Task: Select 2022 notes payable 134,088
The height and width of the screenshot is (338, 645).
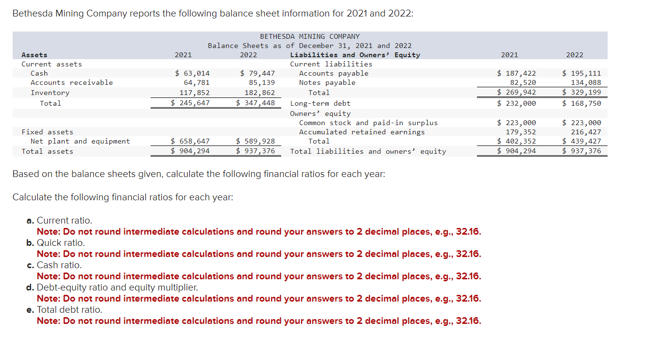Action: pos(586,83)
